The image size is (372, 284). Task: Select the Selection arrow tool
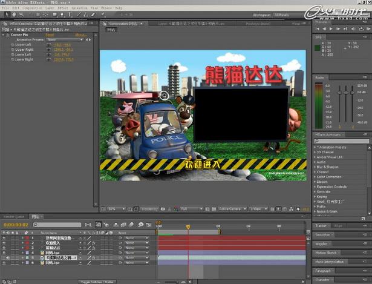point(7,15)
